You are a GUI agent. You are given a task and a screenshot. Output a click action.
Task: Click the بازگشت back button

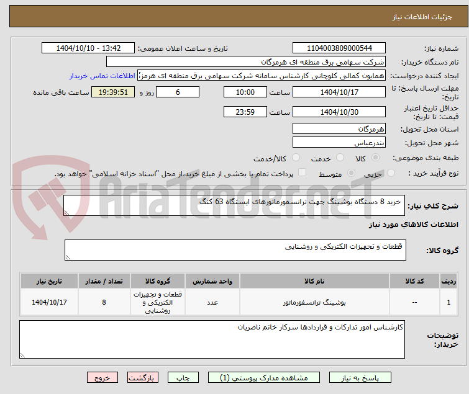click(143, 378)
